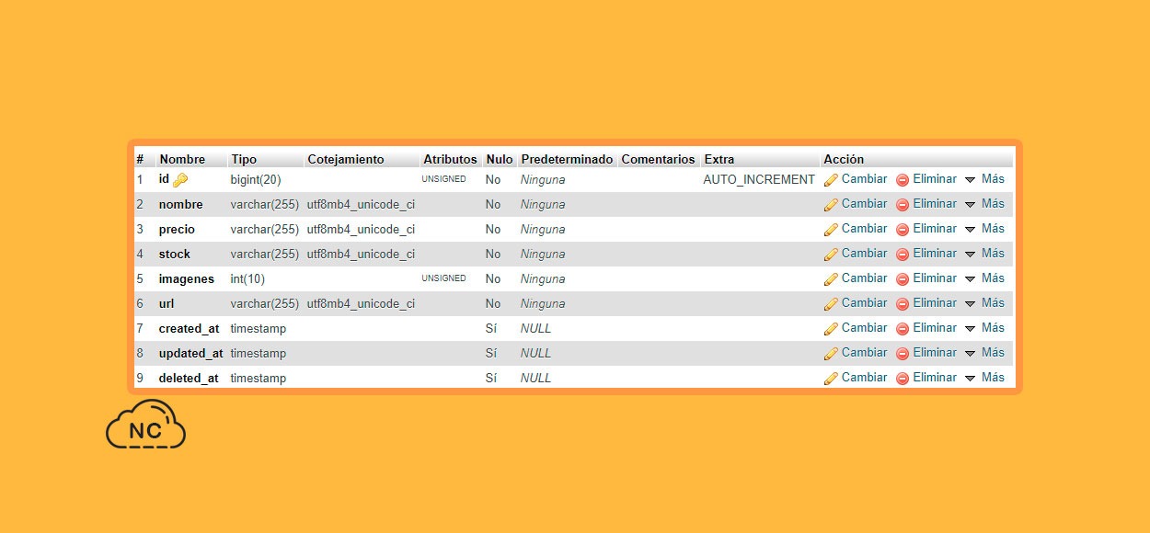Expand the Más menu for deleted_at column
This screenshot has width=1150, height=533.
point(984,378)
